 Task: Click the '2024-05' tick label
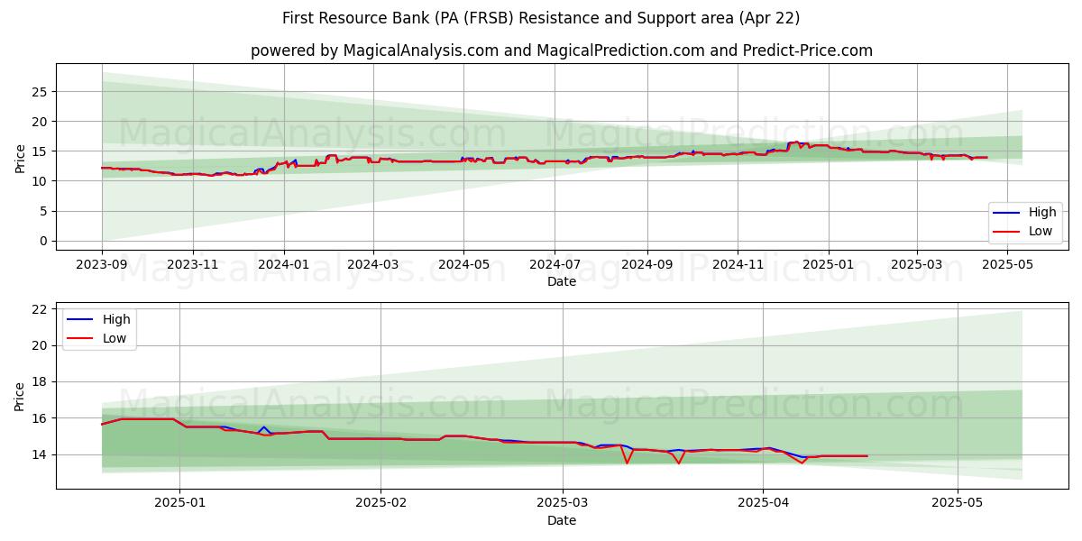pyautogui.click(x=464, y=264)
